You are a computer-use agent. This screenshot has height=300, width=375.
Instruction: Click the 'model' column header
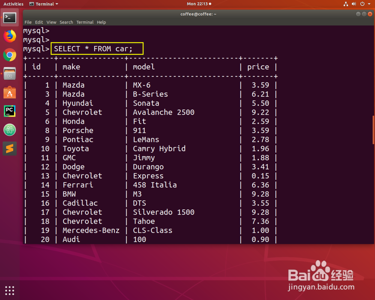point(144,67)
